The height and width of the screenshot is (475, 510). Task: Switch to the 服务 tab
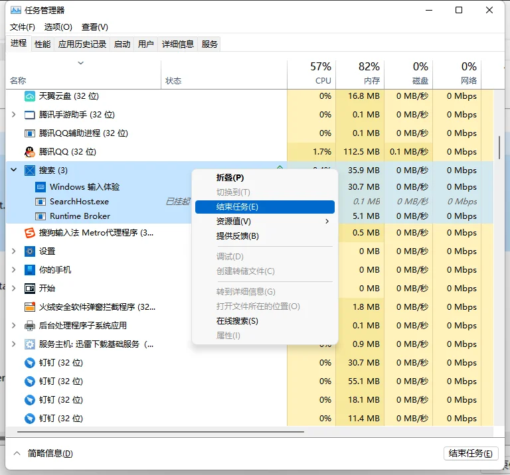[209, 44]
